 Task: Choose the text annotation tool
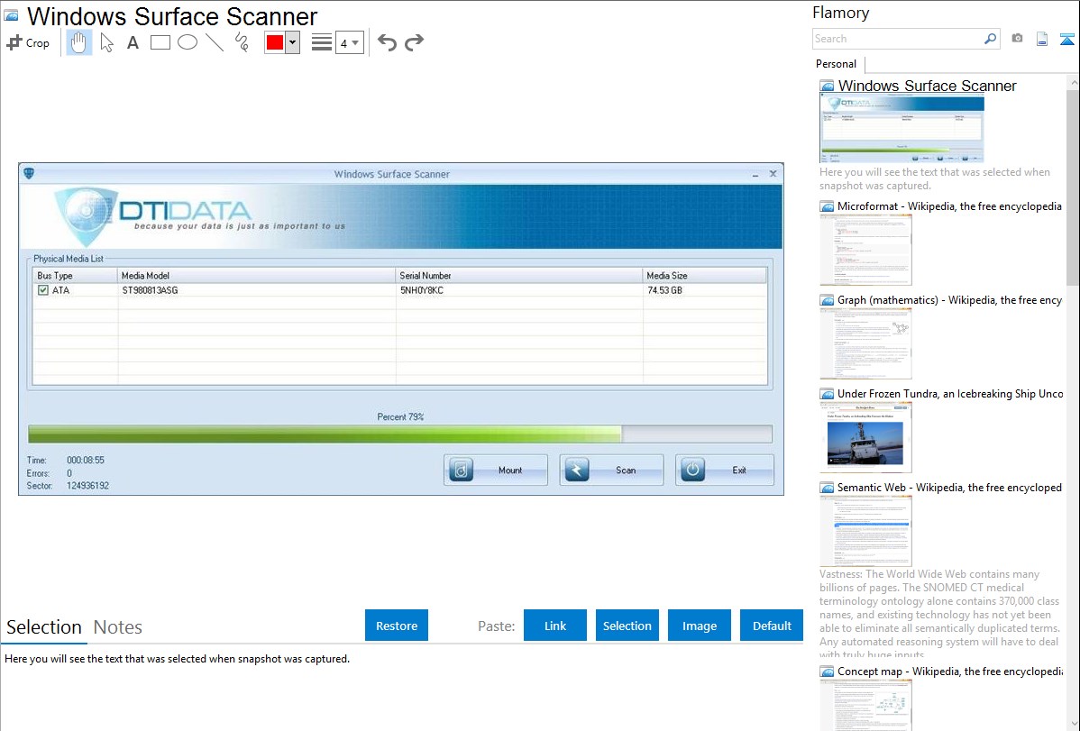click(x=133, y=42)
